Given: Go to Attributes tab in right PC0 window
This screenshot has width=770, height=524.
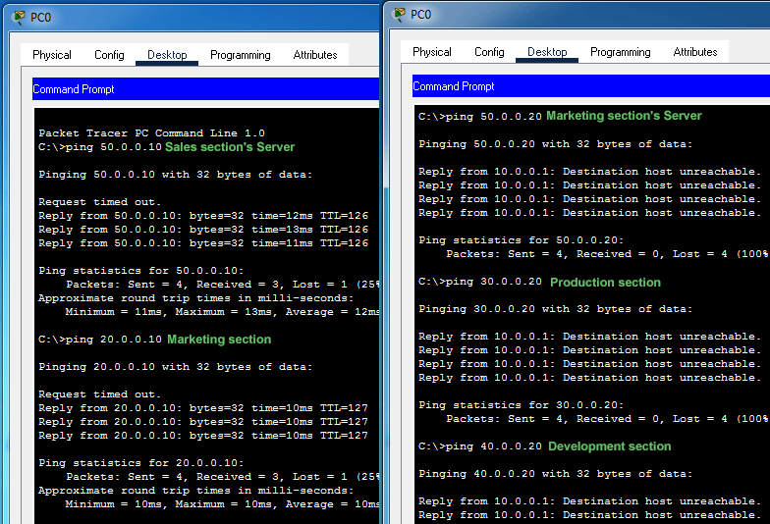Looking at the screenshot, I should click(x=695, y=52).
